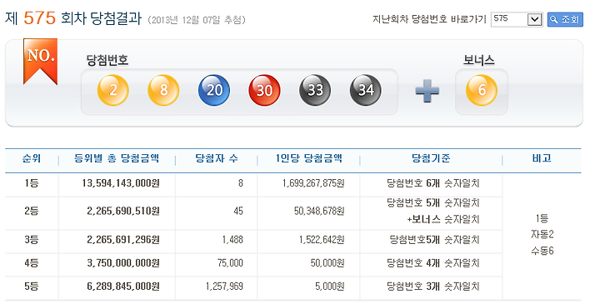This screenshot has height=304, width=600.
Task: Click the 1등 rank cell
Action: click(x=32, y=183)
